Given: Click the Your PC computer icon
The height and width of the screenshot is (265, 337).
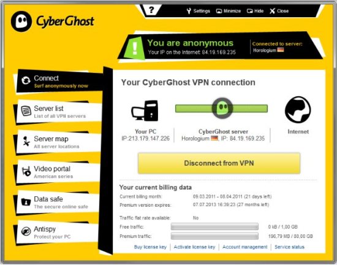Looking at the screenshot, I should (145, 111).
